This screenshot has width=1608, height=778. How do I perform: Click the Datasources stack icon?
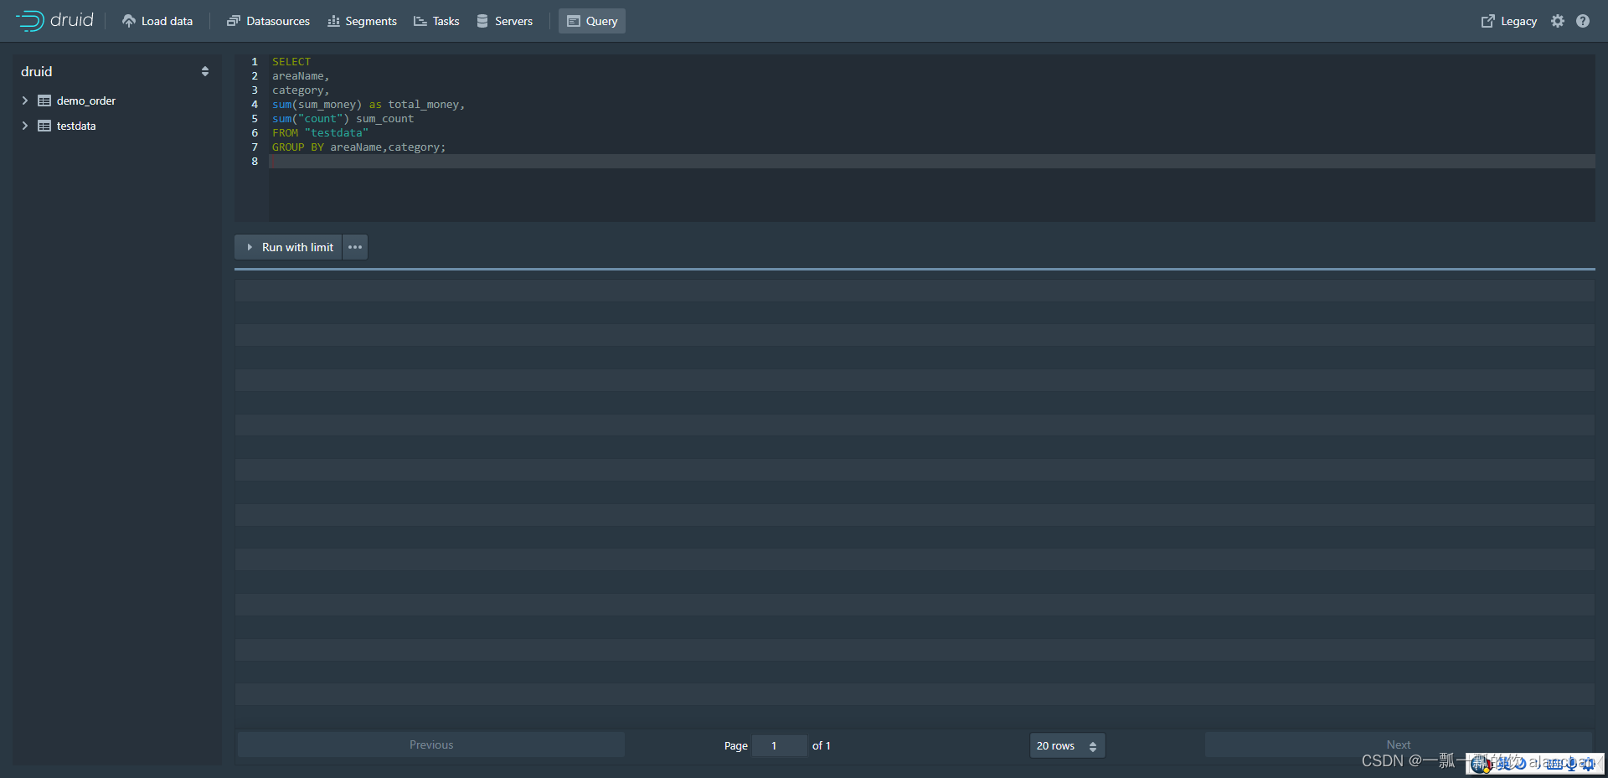tap(234, 21)
